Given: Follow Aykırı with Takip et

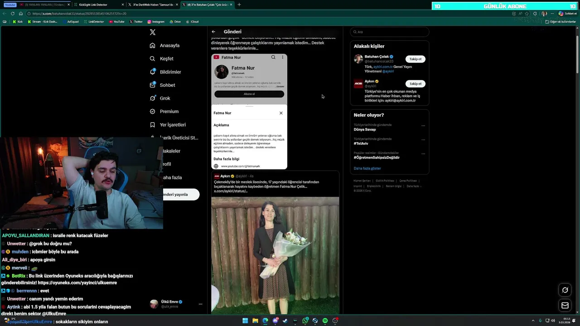Looking at the screenshot, I should coord(415,84).
